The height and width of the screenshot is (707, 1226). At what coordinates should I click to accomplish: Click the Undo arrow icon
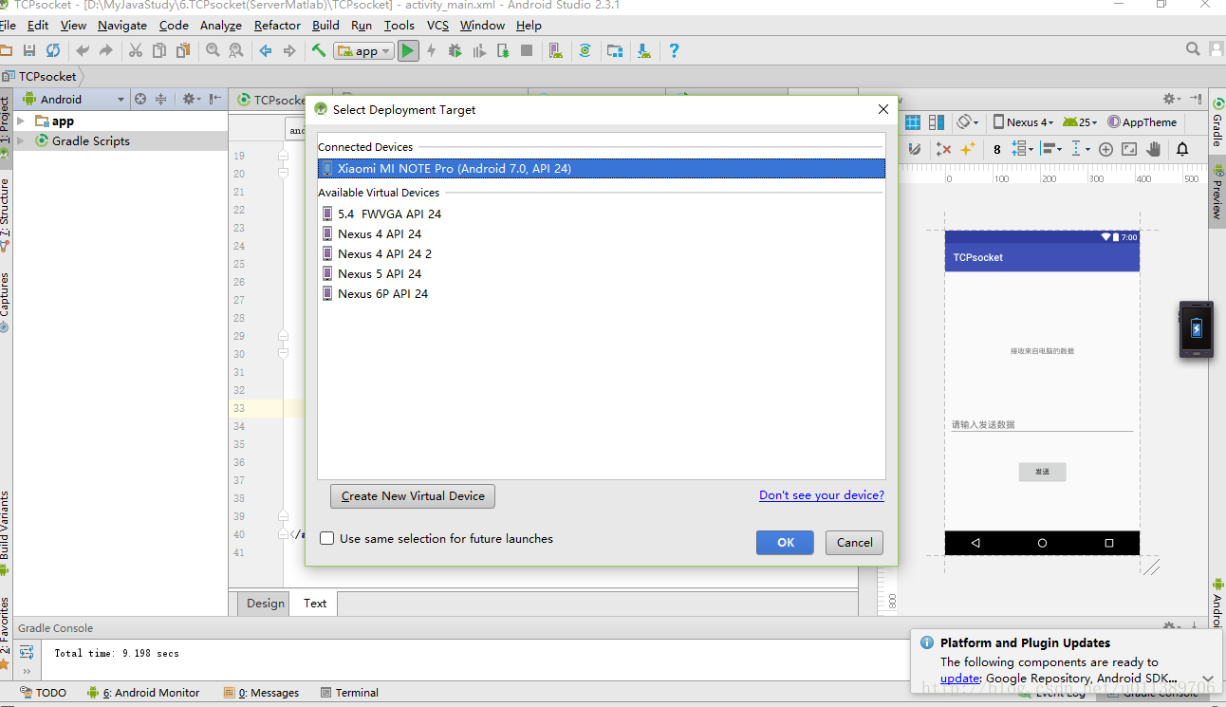pyautogui.click(x=83, y=50)
